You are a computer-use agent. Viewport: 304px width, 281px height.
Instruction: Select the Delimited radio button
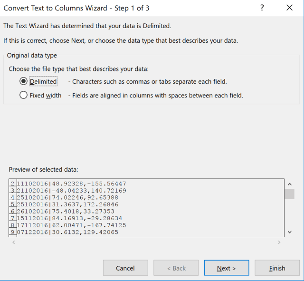[23, 81]
